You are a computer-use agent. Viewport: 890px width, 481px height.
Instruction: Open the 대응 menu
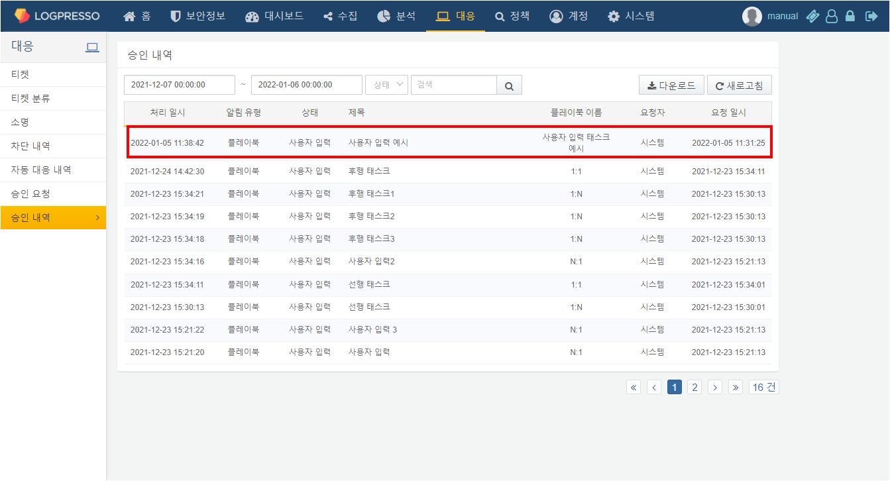[456, 16]
